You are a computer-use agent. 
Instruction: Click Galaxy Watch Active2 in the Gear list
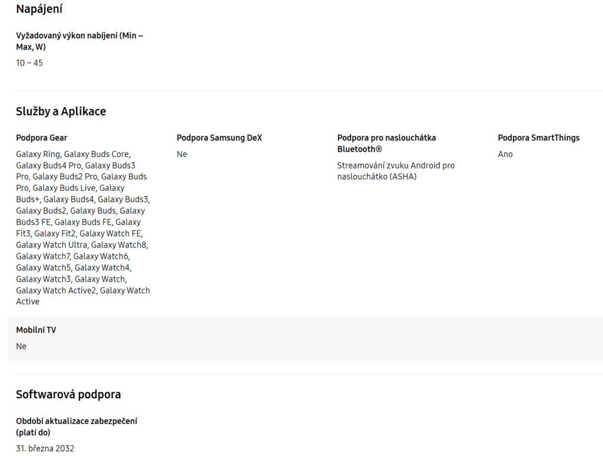coord(56,290)
